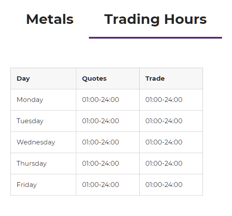The height and width of the screenshot is (216, 232).
Task: Click the Trade column header
Action: point(171,79)
